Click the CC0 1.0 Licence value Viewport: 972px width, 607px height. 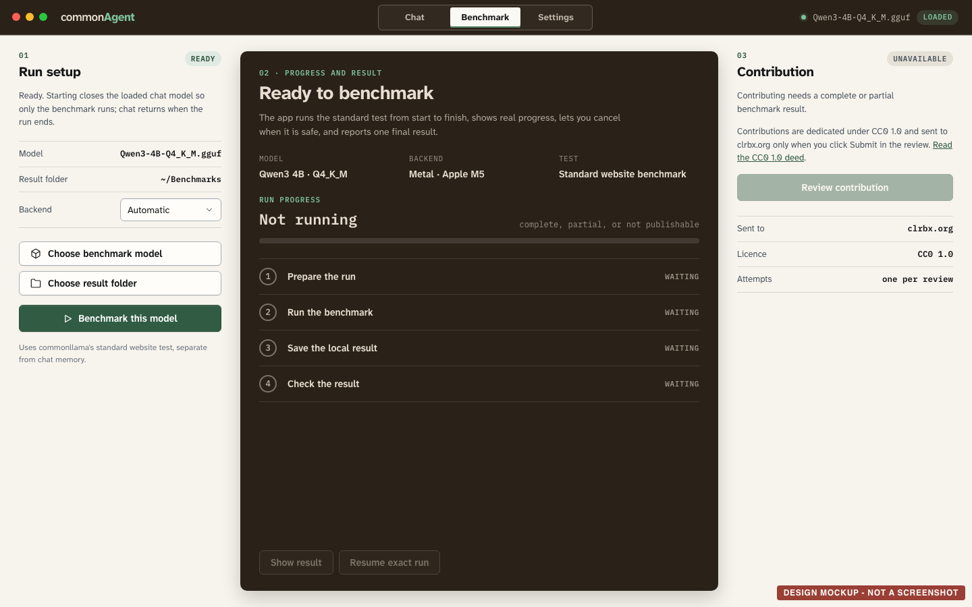(x=936, y=254)
